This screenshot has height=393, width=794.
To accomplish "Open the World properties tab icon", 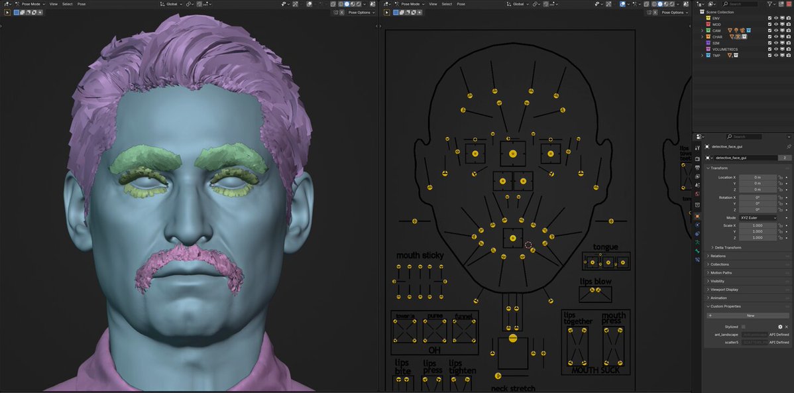I will click(x=697, y=194).
